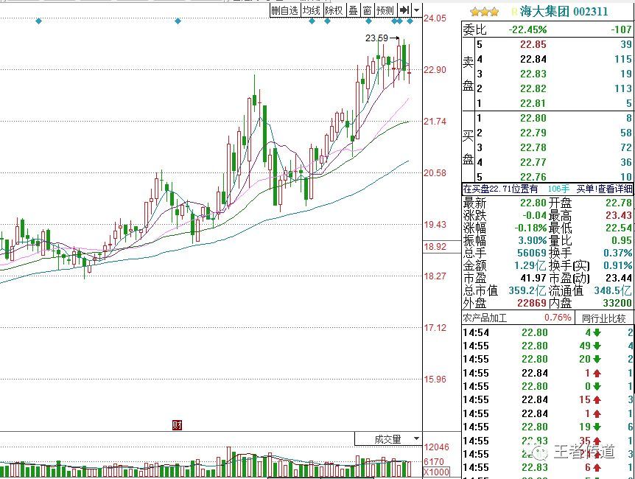Click the 开盘 value 22.78
The height and width of the screenshot is (479, 635).
618,203
